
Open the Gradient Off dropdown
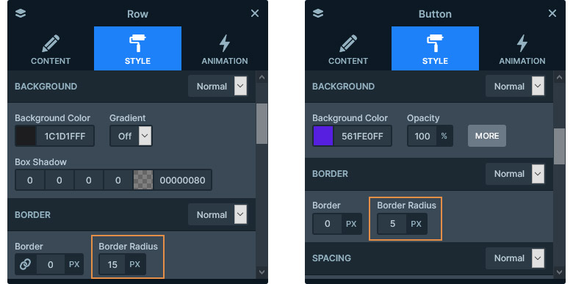pos(131,136)
